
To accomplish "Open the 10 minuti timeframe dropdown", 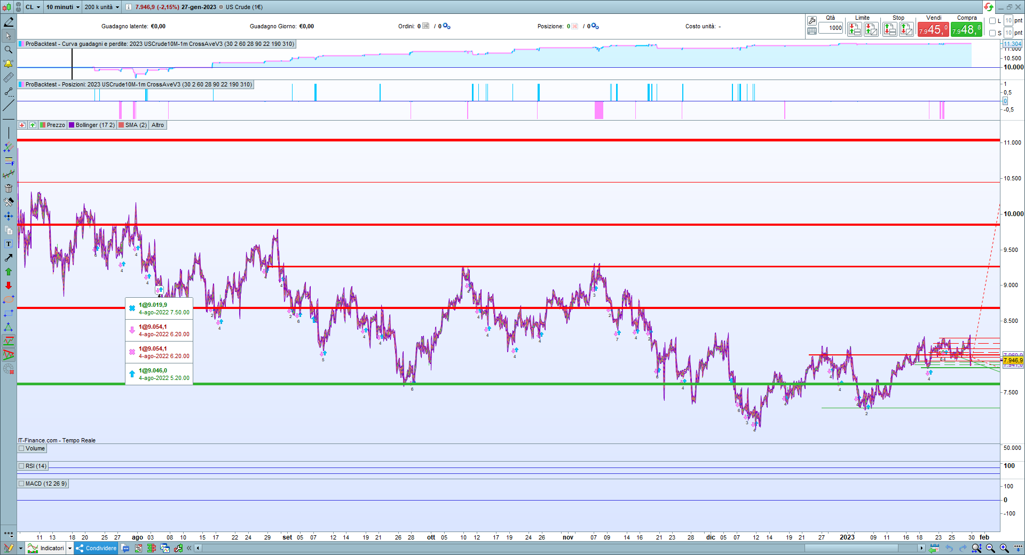I will point(62,7).
